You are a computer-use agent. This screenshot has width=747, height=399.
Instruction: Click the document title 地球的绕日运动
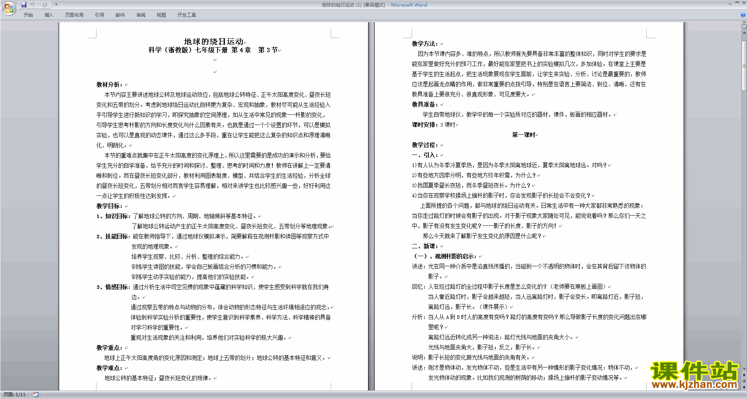[x=214, y=41]
